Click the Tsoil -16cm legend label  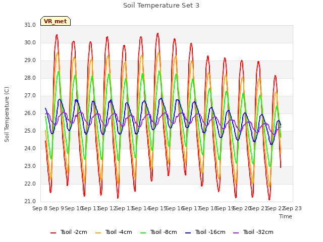(210, 232)
